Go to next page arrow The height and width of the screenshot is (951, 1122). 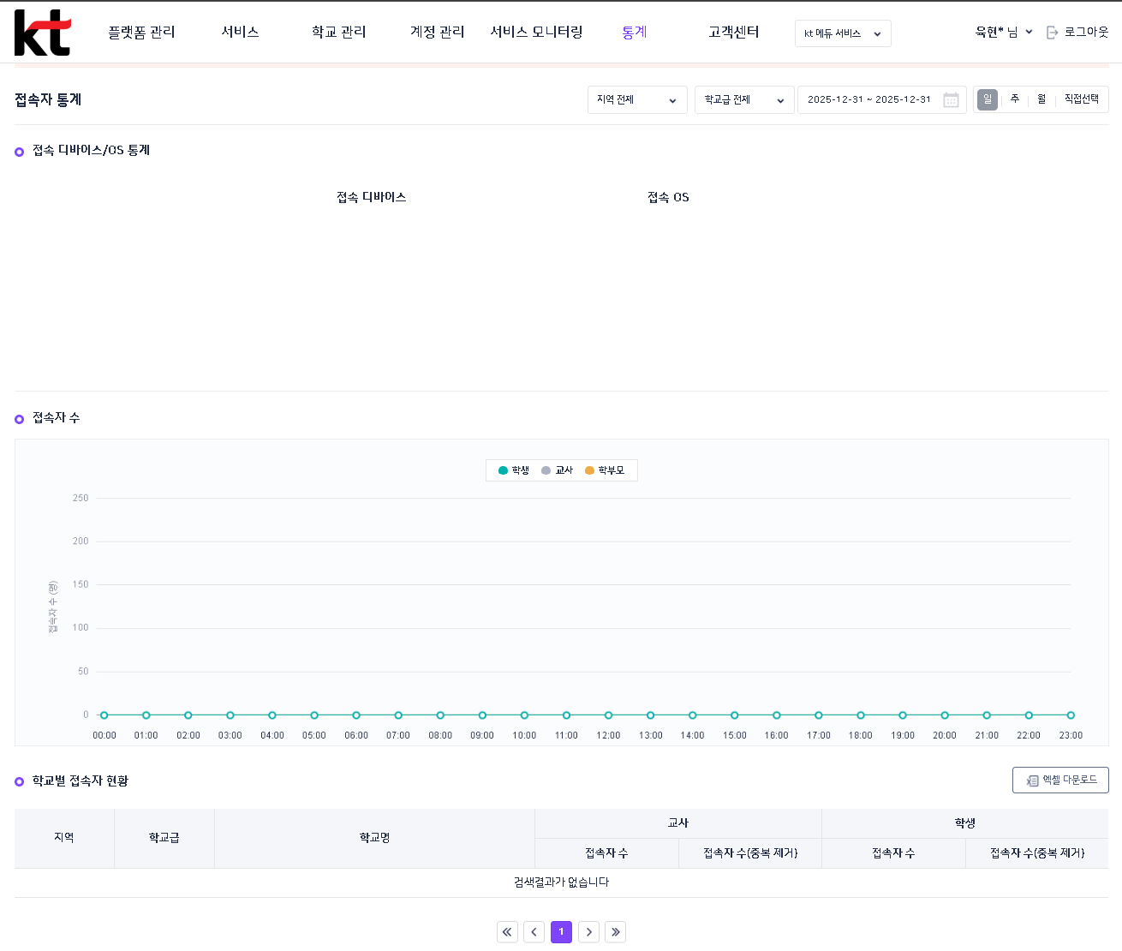point(588,932)
